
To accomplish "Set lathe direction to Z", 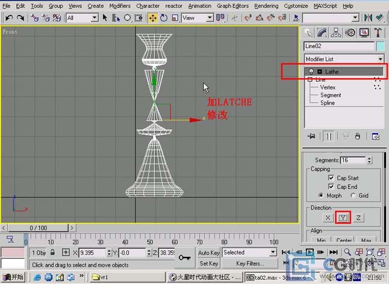I will (x=358, y=218).
